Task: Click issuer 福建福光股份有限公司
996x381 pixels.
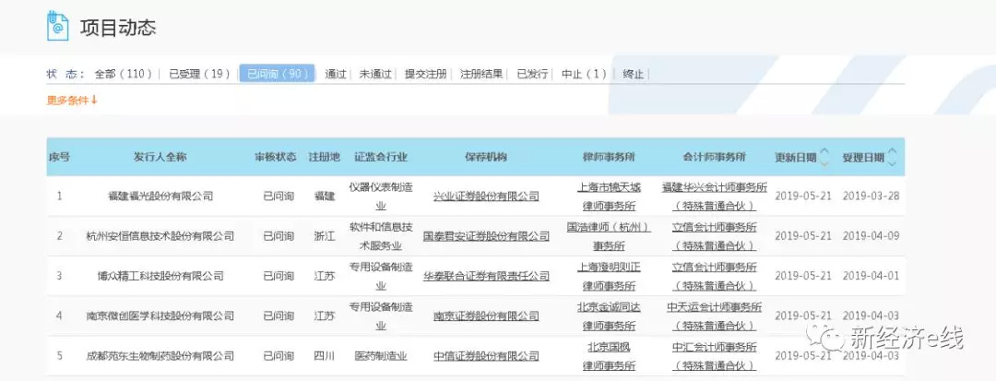Action: (160, 196)
